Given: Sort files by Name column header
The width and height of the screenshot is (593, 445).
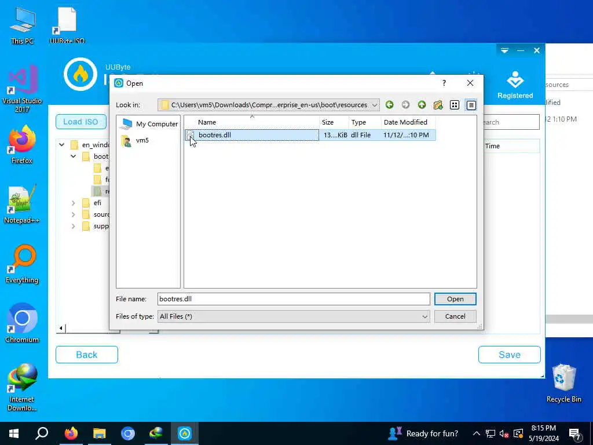Looking at the screenshot, I should point(252,122).
